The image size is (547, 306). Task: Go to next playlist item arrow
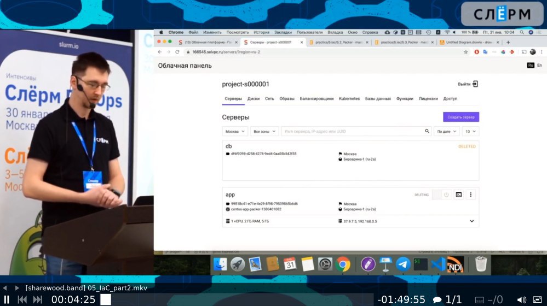pyautogui.click(x=17, y=288)
